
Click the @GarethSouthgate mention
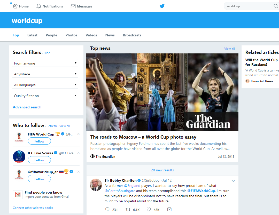[120, 191]
